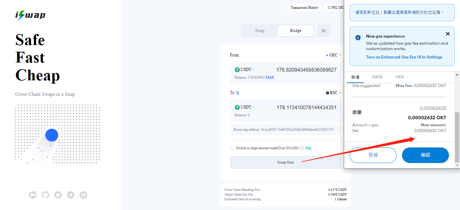Screen dimensions: 460x210
Task: Select the Bridge tab
Action: 296,31
